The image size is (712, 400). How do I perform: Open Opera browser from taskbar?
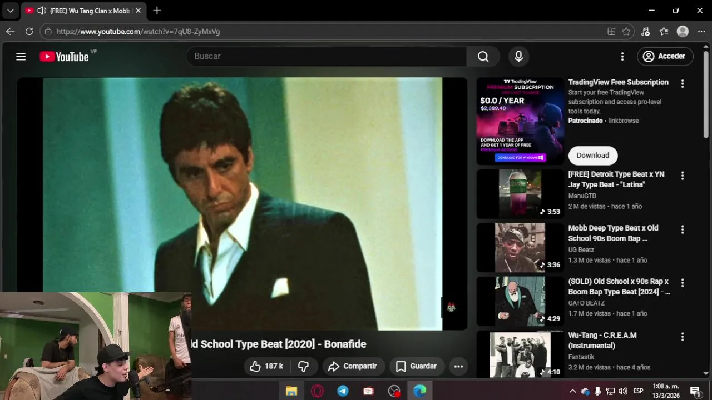pyautogui.click(x=317, y=391)
